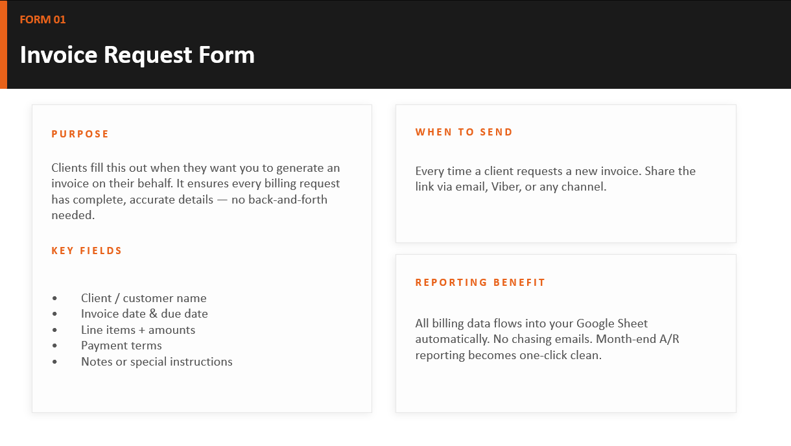Select the Payment terms bullet item

pos(121,346)
